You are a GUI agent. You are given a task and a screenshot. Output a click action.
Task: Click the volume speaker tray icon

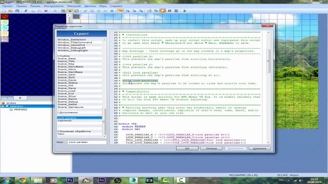[x=301, y=180]
